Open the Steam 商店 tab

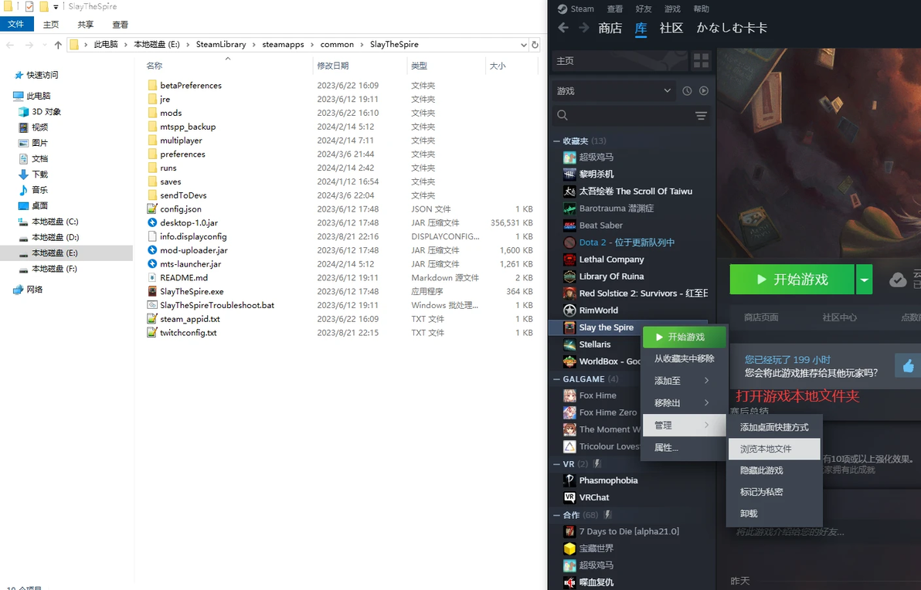click(x=610, y=28)
